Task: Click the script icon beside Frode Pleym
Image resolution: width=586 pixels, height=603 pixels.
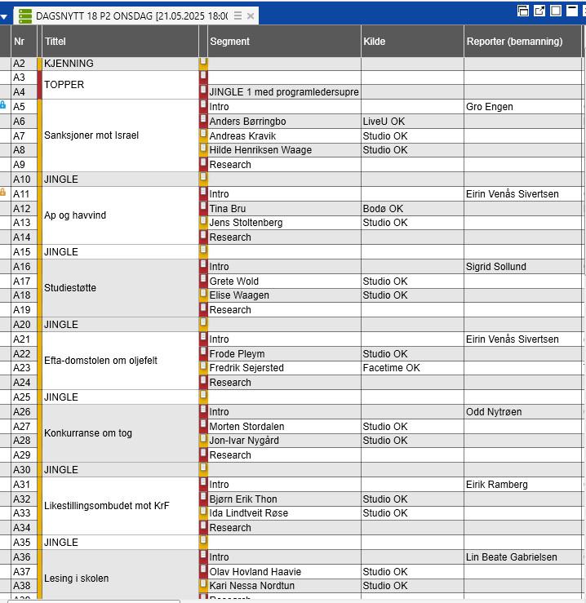Action: coord(203,352)
